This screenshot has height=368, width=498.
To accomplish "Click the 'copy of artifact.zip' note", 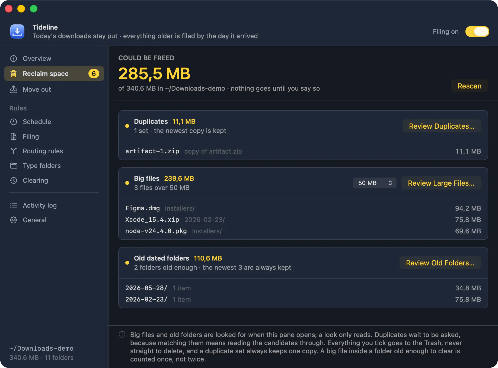I will pos(213,151).
